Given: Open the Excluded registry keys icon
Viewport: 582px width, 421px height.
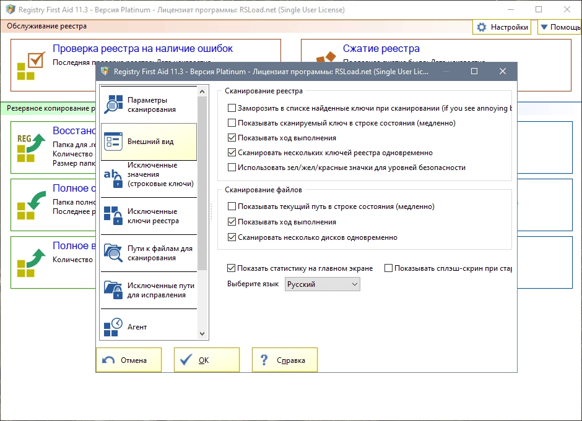Looking at the screenshot, I should coord(113,216).
